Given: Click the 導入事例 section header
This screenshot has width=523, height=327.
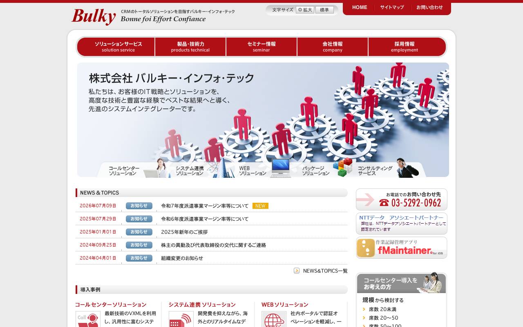Looking at the screenshot, I should 212,290.
